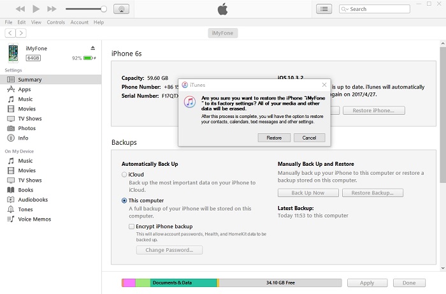Select the iMyFone device tab
Image resolution: width=446 pixels, height=294 pixels.
(x=222, y=33)
